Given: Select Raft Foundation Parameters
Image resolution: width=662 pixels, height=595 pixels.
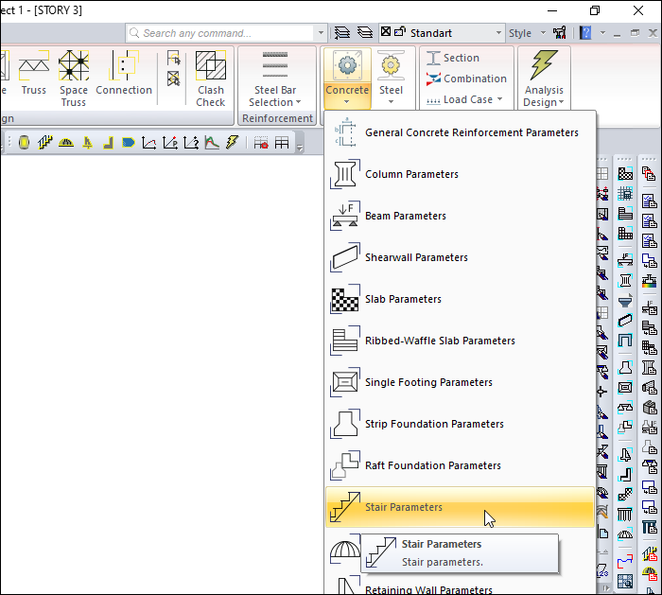Looking at the screenshot, I should tap(432, 465).
